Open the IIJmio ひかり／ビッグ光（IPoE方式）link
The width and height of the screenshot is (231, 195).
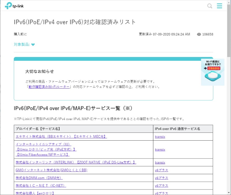(x=46, y=149)
